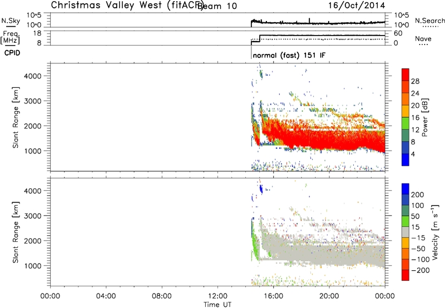Click the 'normal (fast) 151 IF' text
Screen dimensions: 445x308
[289, 55]
